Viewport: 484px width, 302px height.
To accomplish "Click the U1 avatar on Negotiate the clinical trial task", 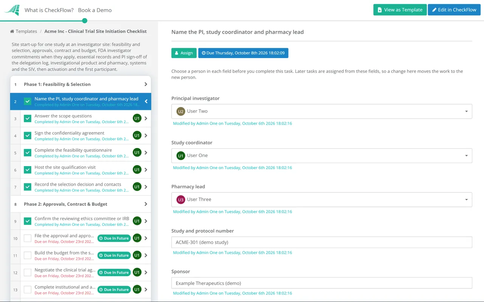I will point(137,273).
